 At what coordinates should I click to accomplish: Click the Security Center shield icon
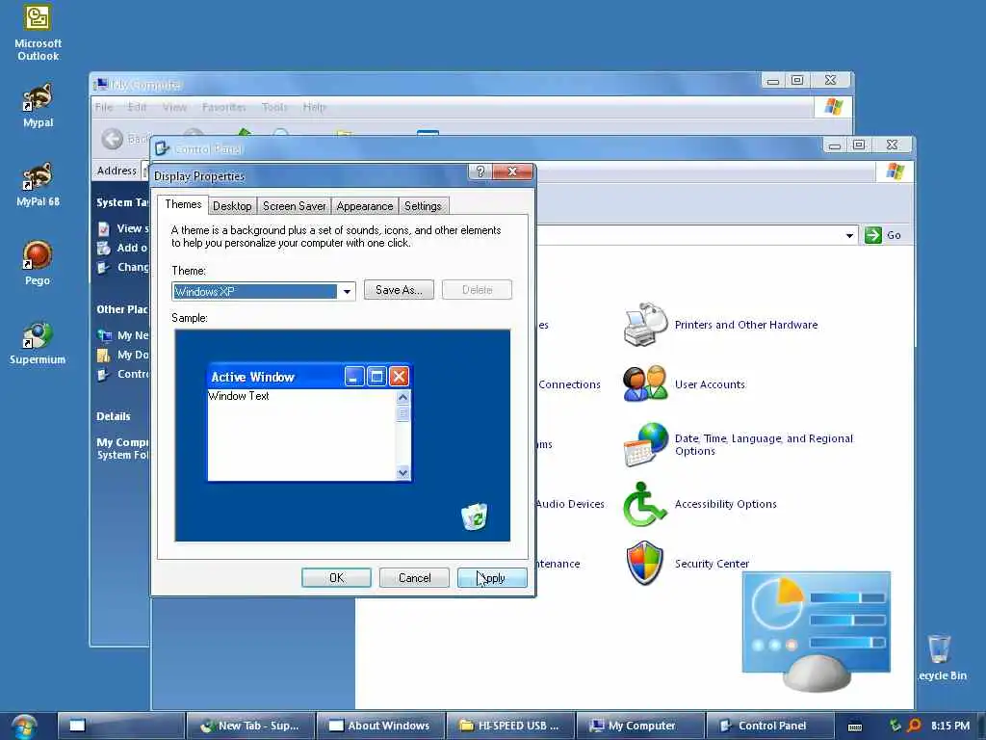pyautogui.click(x=644, y=563)
